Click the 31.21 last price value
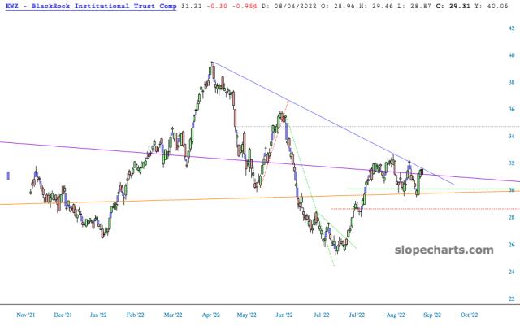520x326 pixels. (x=192, y=6)
